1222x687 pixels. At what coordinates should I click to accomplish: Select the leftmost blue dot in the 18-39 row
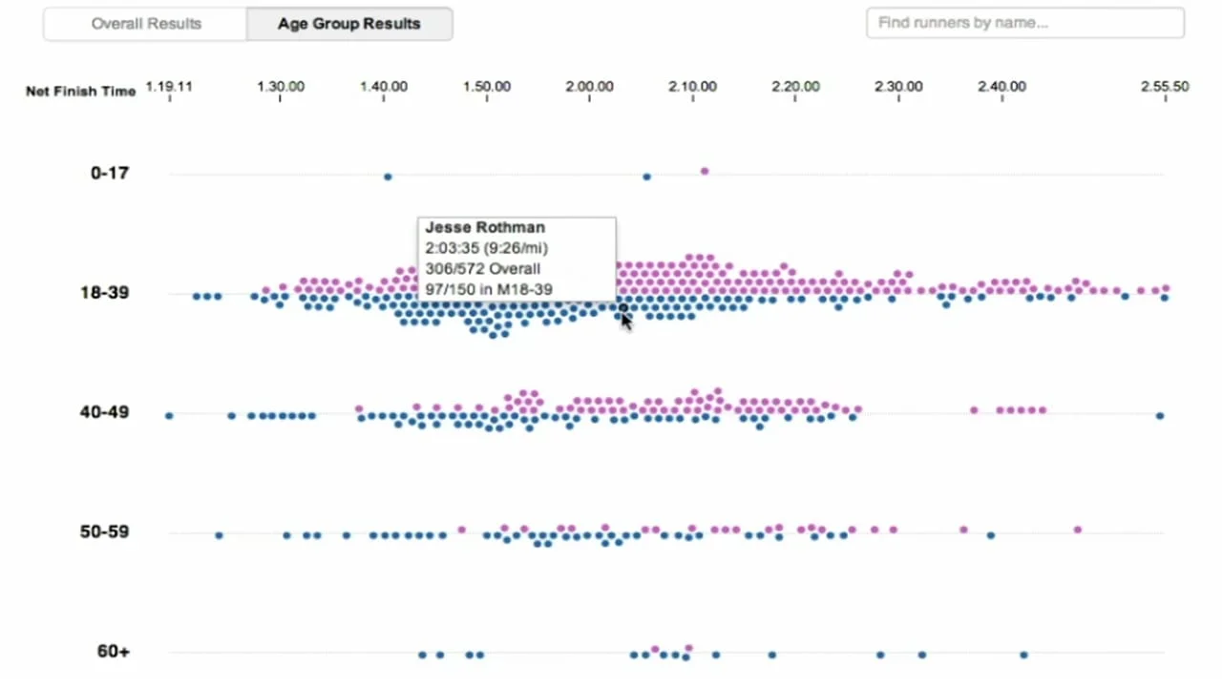click(x=197, y=297)
